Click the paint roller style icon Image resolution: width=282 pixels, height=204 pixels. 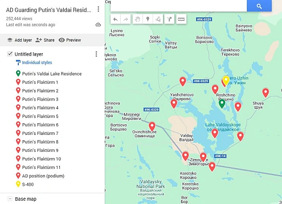click(18, 62)
